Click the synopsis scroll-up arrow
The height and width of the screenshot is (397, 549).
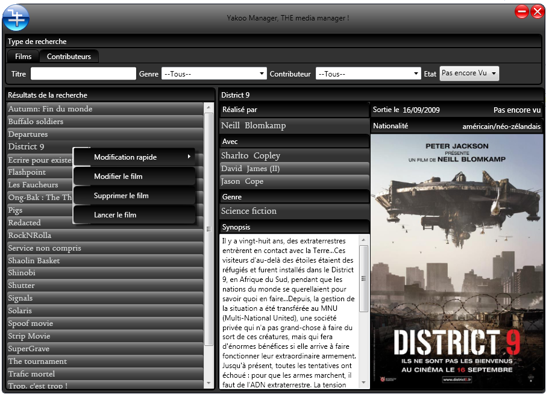[363, 240]
